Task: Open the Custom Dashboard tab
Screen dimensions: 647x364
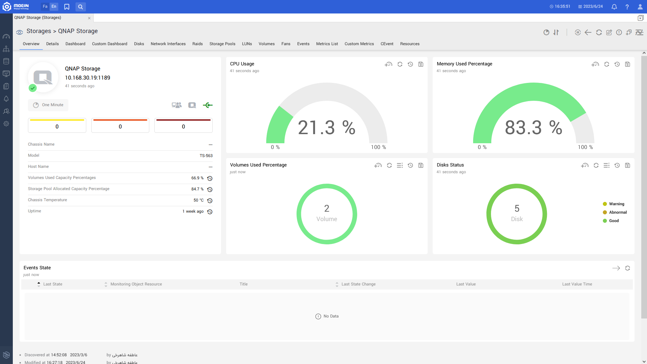Action: coord(110,44)
